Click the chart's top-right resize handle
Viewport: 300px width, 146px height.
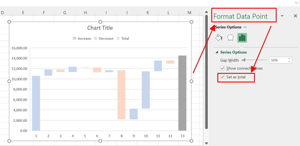(x=191, y=22)
